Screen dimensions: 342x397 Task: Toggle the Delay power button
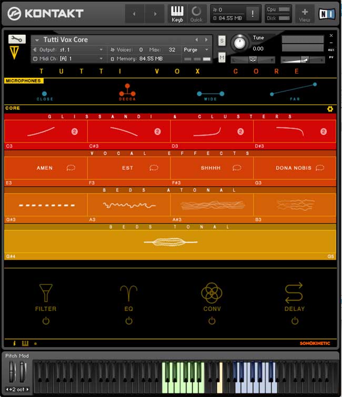294,321
